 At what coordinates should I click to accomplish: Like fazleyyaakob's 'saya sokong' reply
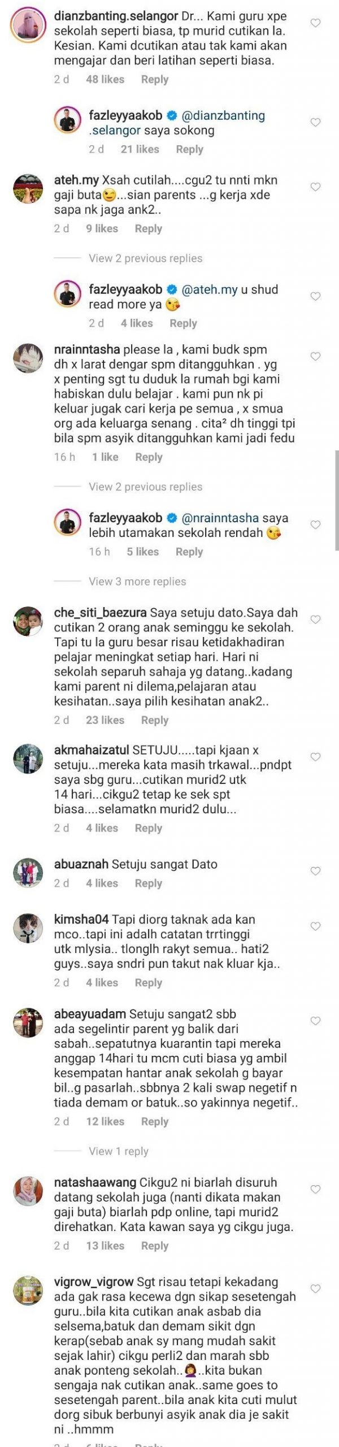tap(316, 123)
